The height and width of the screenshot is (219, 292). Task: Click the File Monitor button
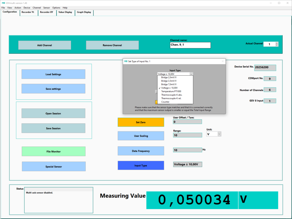[54, 151]
